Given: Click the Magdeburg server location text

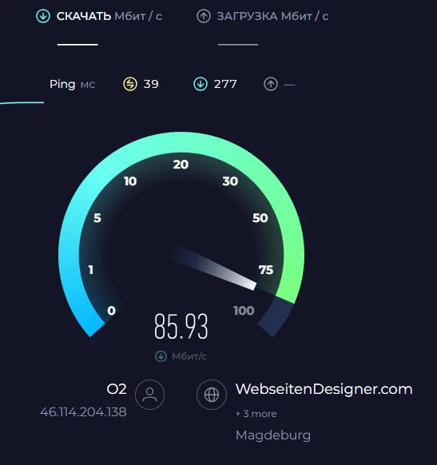Looking at the screenshot, I should tap(273, 435).
